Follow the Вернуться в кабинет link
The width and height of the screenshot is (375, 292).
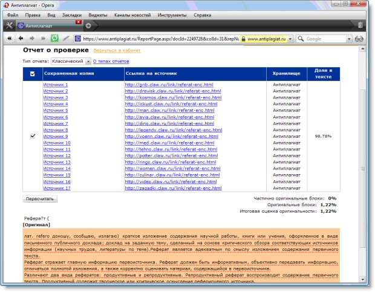tap(117, 50)
